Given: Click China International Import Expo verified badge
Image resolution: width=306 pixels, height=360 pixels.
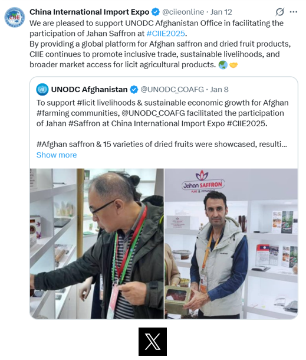Looking at the screenshot, I should click(x=156, y=12).
